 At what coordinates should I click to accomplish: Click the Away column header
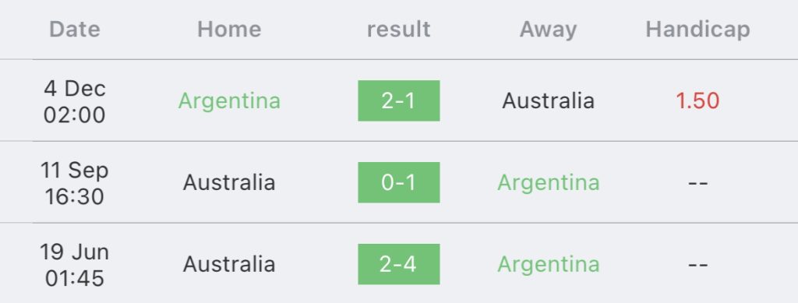tap(548, 30)
